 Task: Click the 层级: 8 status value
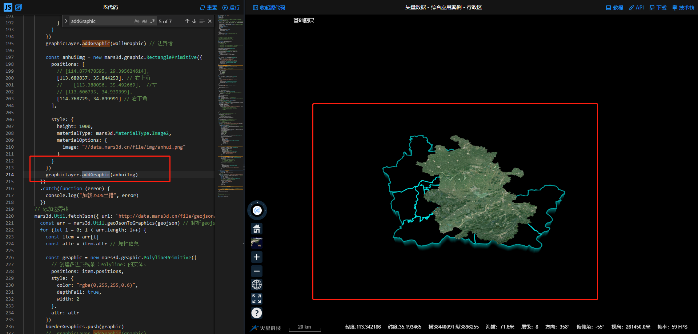[530, 327]
